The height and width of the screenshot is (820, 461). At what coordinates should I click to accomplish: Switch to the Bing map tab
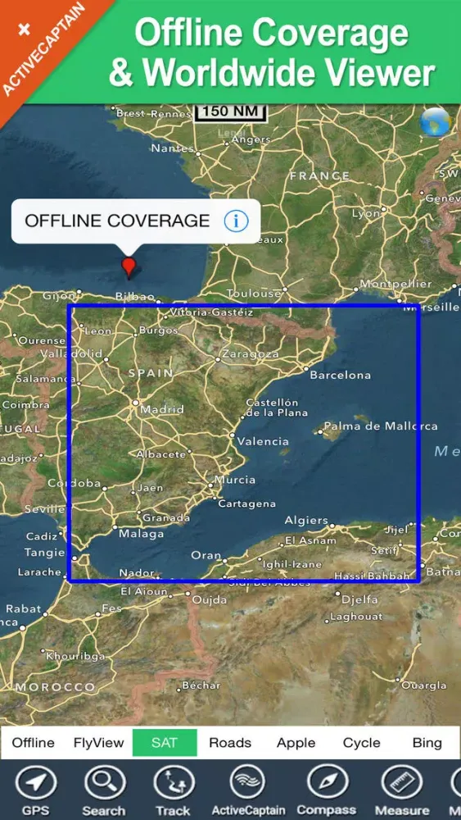pyautogui.click(x=427, y=743)
